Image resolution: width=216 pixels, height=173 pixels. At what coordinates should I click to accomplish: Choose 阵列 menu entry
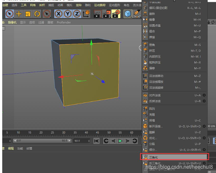click(x=175, y=109)
